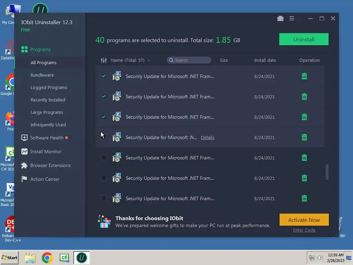Open the filter sliders icon beside Name

pos(103,60)
